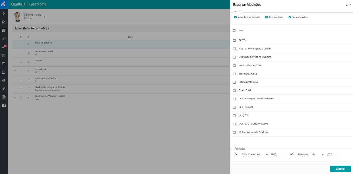Open the calendar icon in sidebar
Viewport: 353px width, 174px height.
pyautogui.click(x=4, y=56)
